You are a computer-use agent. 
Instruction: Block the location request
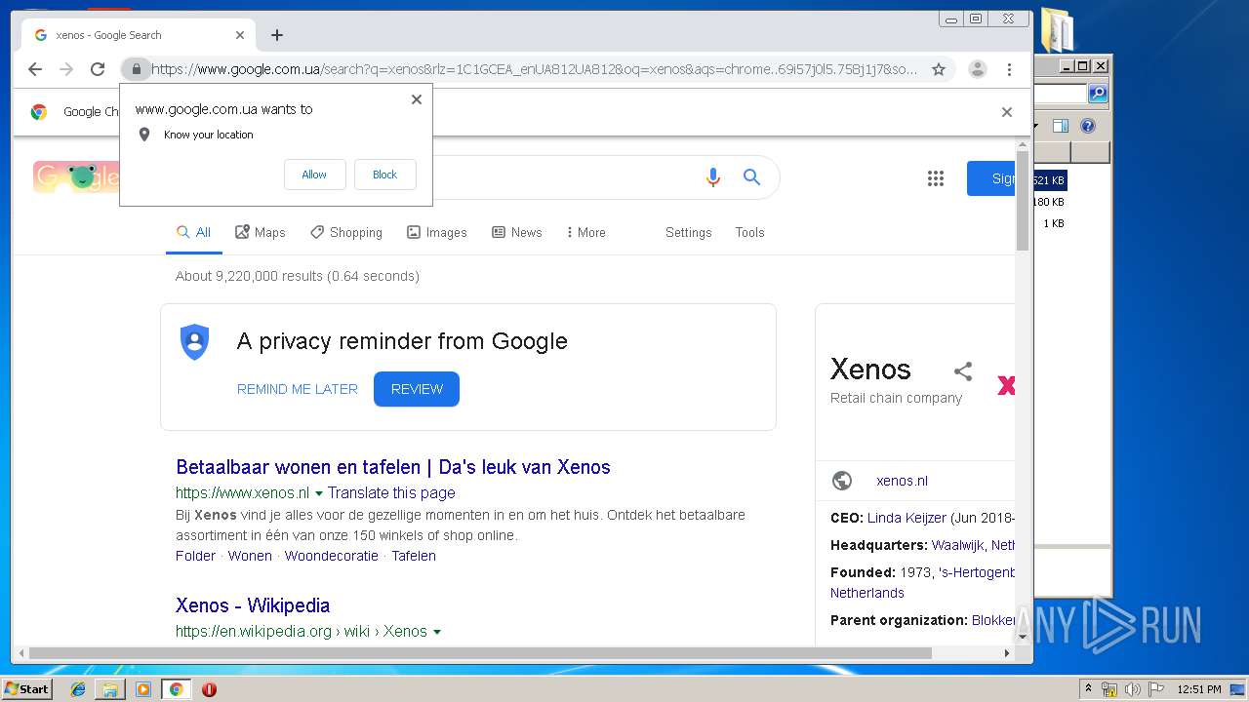(384, 175)
